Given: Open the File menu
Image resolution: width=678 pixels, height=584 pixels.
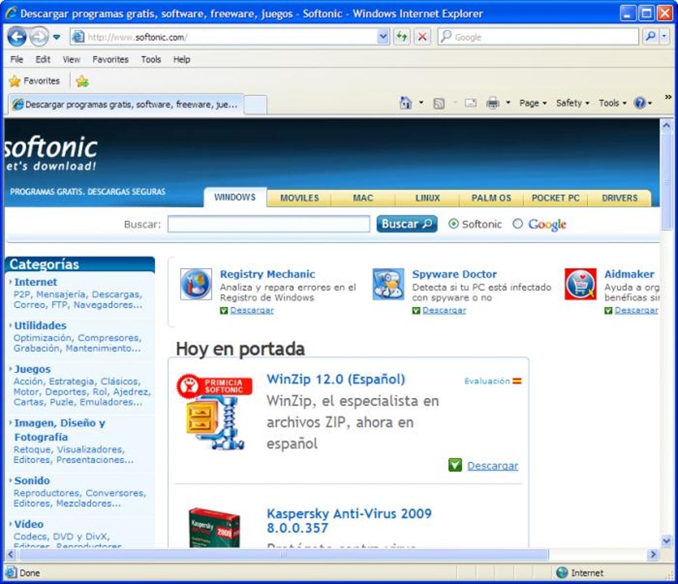Looking at the screenshot, I should tap(17, 59).
